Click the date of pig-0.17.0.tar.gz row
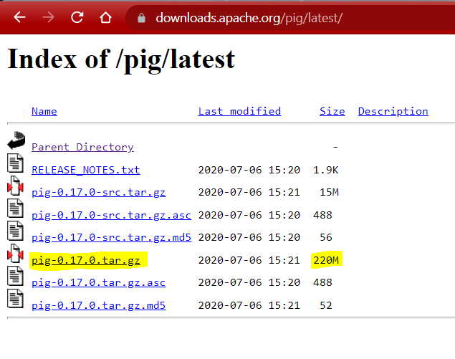Viewport: 455px width, 359px height. coord(249,260)
